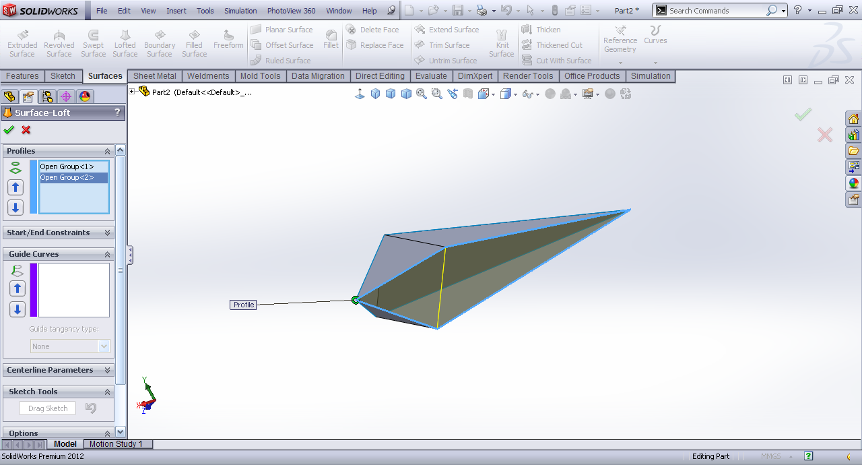Image resolution: width=862 pixels, height=465 pixels.
Task: Open Design Library in task pane
Action: click(853, 135)
